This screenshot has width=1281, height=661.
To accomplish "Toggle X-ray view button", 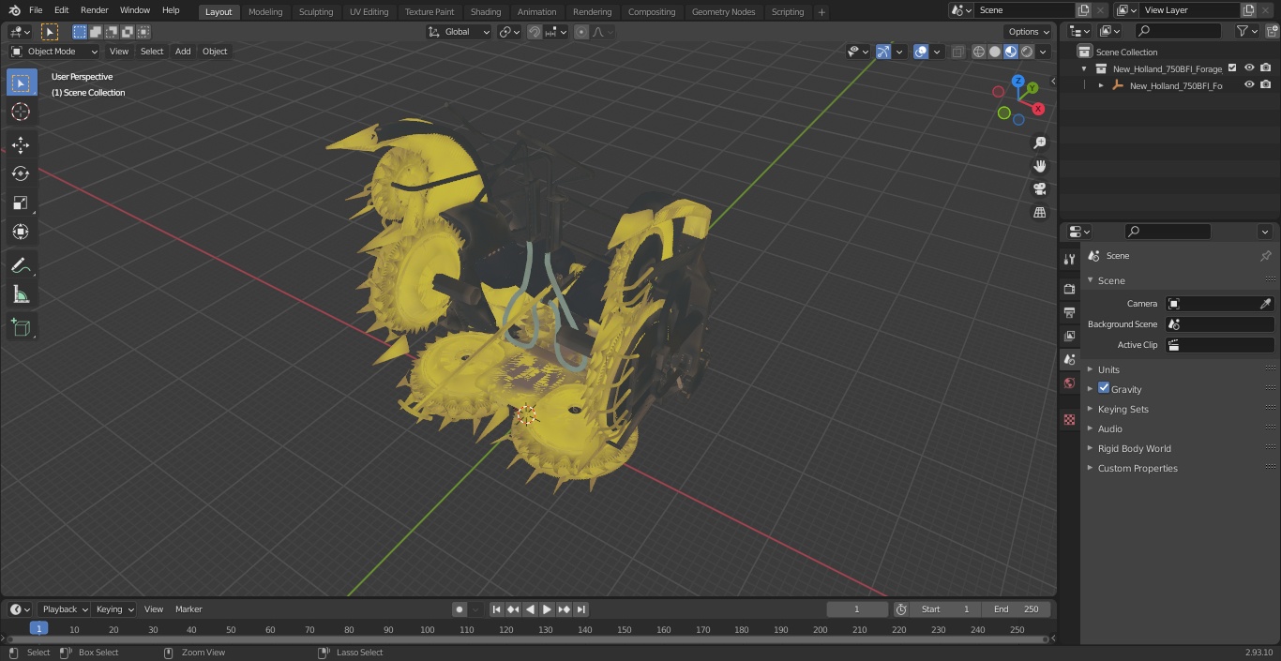I will (x=957, y=52).
